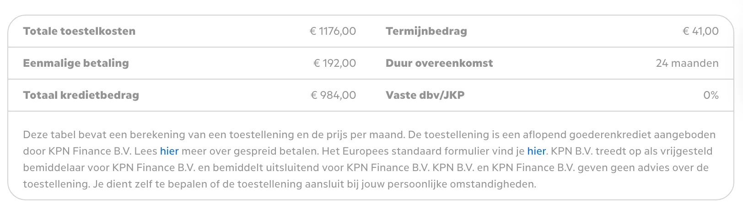Select the € 192,00 value

point(334,64)
